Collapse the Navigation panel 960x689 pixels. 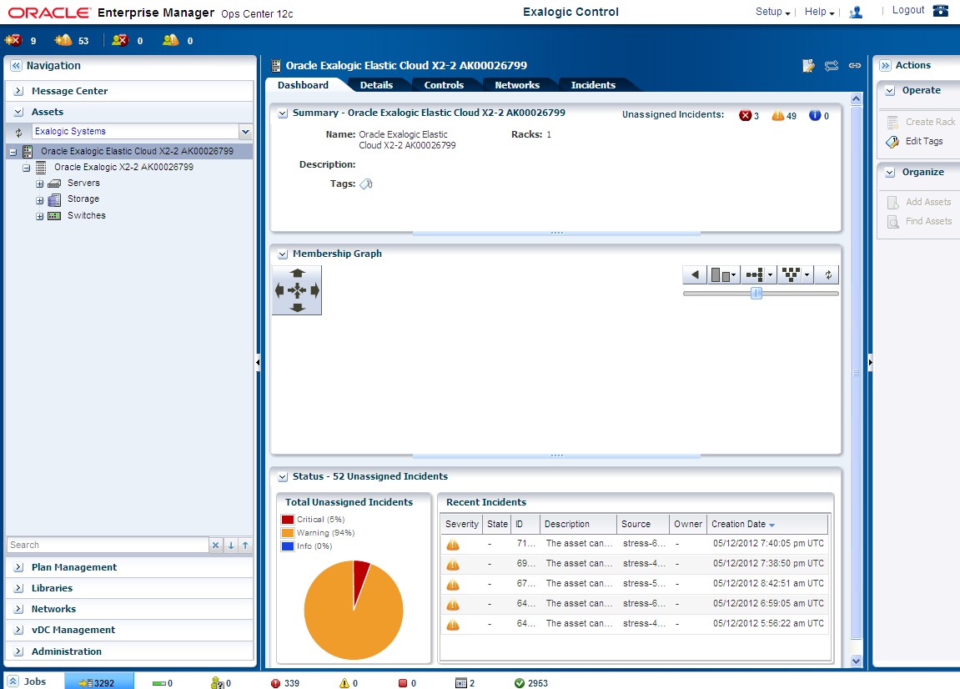tap(16, 66)
